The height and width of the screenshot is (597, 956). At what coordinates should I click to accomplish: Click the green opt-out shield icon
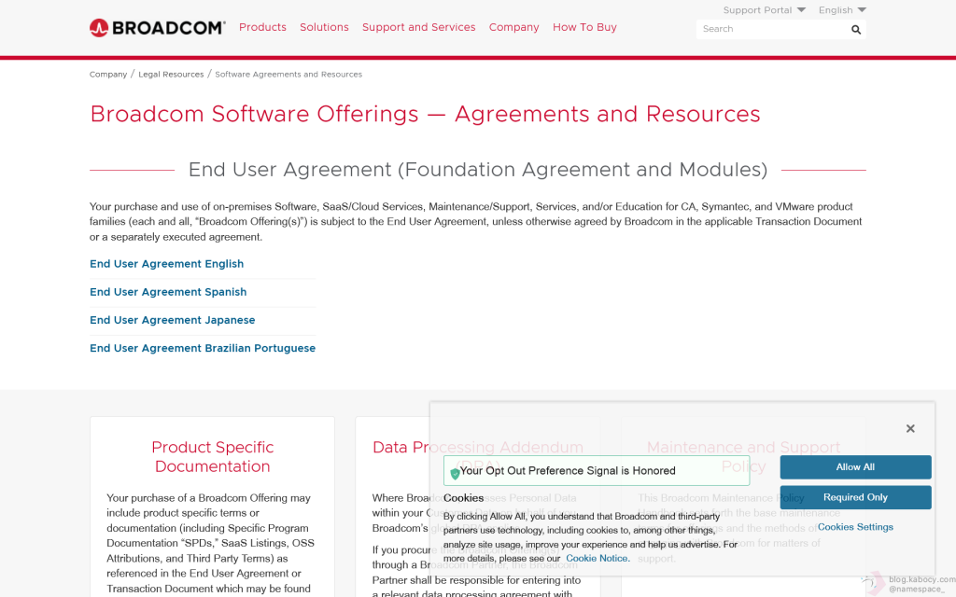[455, 473]
